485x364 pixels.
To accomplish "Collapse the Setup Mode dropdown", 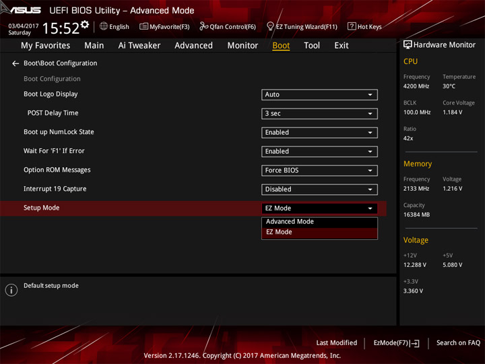I will coord(319,208).
